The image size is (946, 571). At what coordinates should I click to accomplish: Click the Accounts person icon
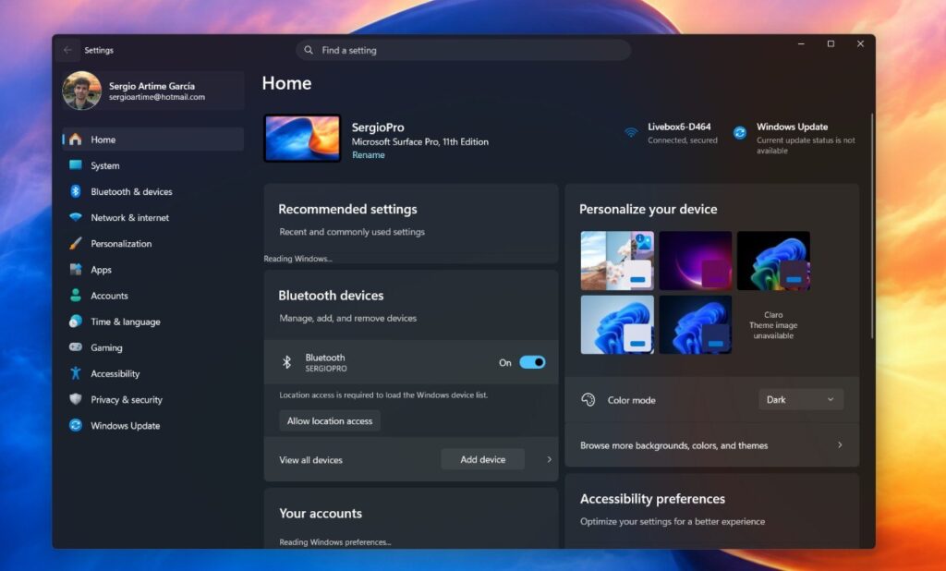(x=76, y=295)
